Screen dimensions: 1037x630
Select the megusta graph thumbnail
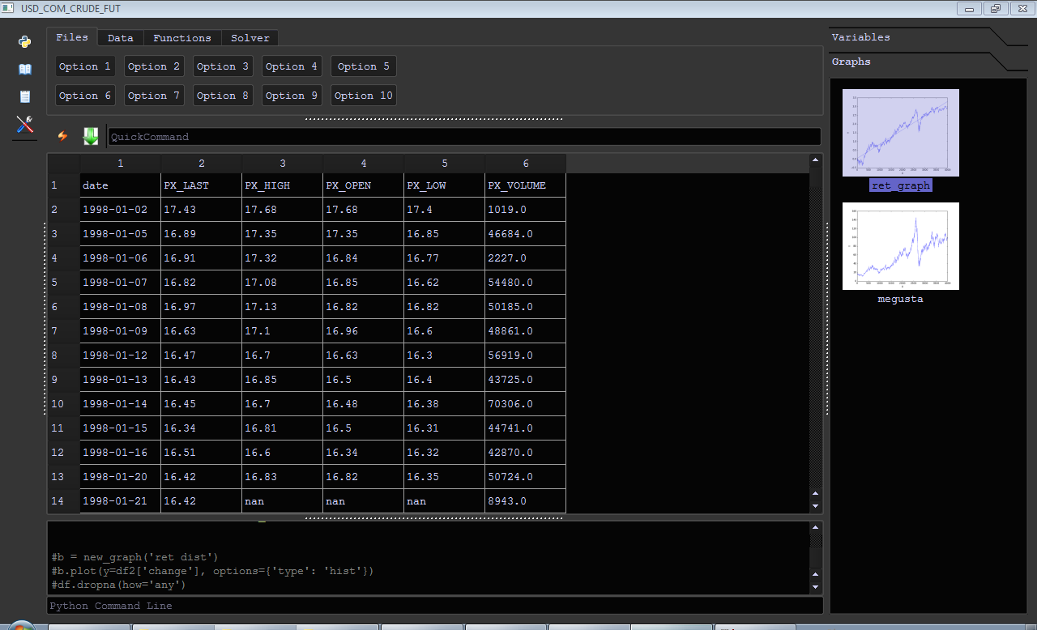pyautogui.click(x=900, y=246)
